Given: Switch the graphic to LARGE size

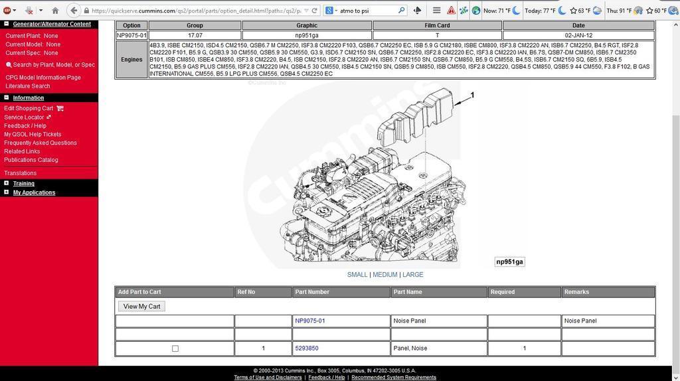Looking at the screenshot, I should [413, 275].
